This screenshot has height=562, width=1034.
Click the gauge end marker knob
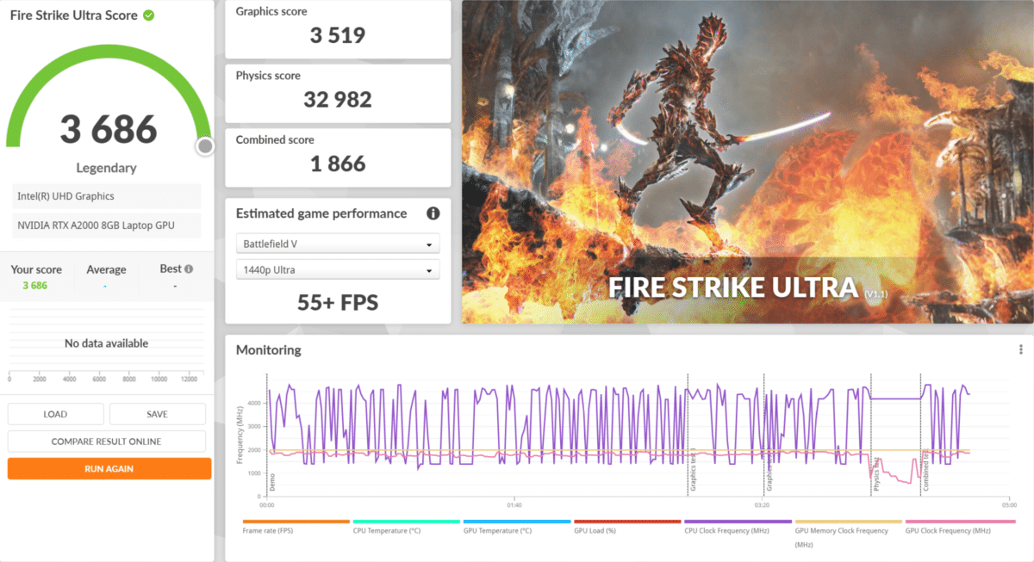[205, 146]
